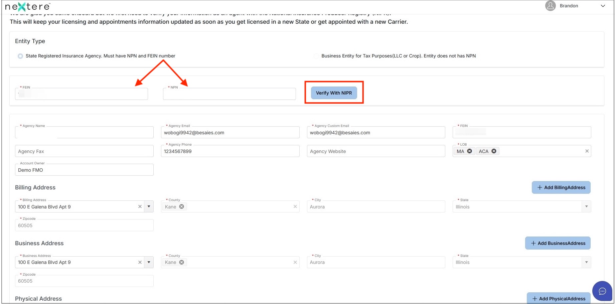The width and height of the screenshot is (615, 304).
Task: Open the chat support bubble icon
Action: point(602,291)
